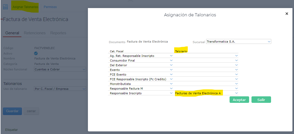
Task: Open the Permisos toolbar option
Action: (50, 7)
